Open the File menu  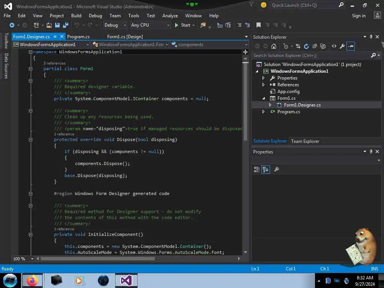click(x=7, y=16)
